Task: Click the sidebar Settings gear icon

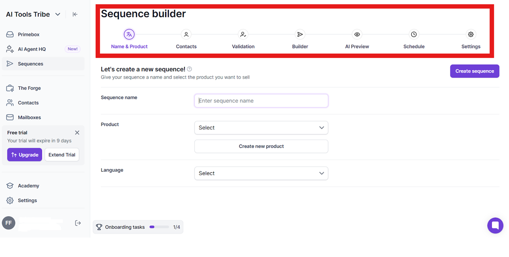Action: click(10, 200)
